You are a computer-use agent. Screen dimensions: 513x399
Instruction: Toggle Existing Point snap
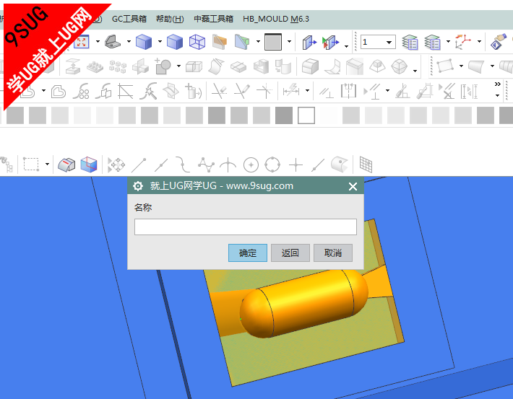(296, 165)
